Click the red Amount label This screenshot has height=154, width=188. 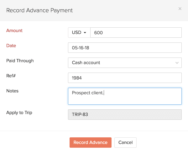14,30
